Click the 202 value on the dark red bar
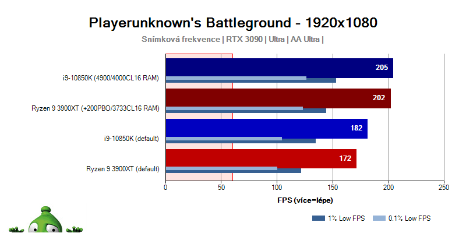The width and height of the screenshot is (466, 233). click(x=379, y=98)
